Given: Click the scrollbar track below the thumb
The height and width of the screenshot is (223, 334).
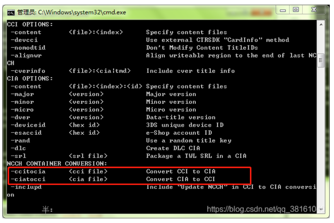Looking at the screenshot, I should pos(321,136).
